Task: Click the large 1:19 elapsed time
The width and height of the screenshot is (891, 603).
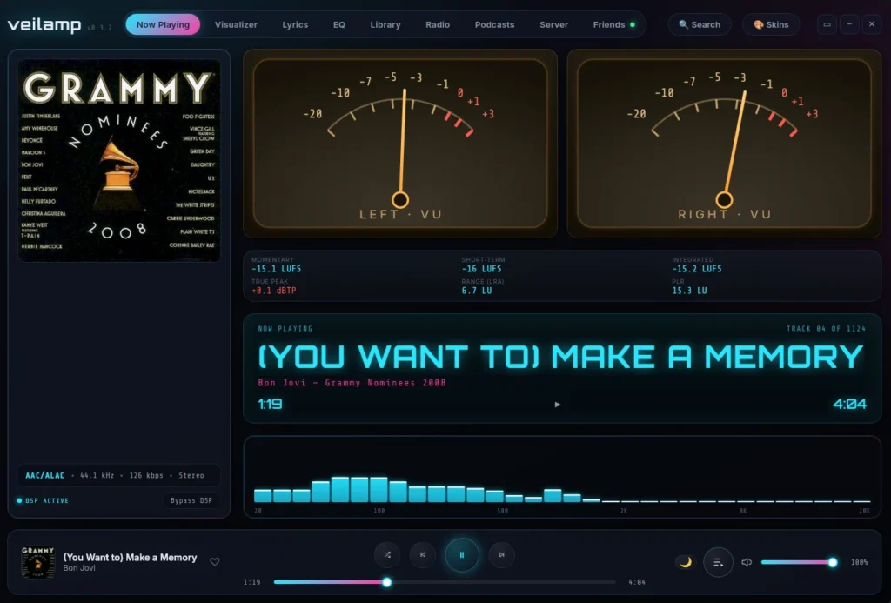Action: pyautogui.click(x=270, y=404)
